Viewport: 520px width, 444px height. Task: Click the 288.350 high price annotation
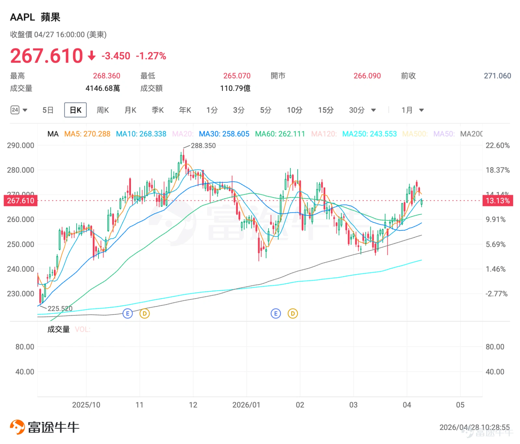pyautogui.click(x=203, y=146)
